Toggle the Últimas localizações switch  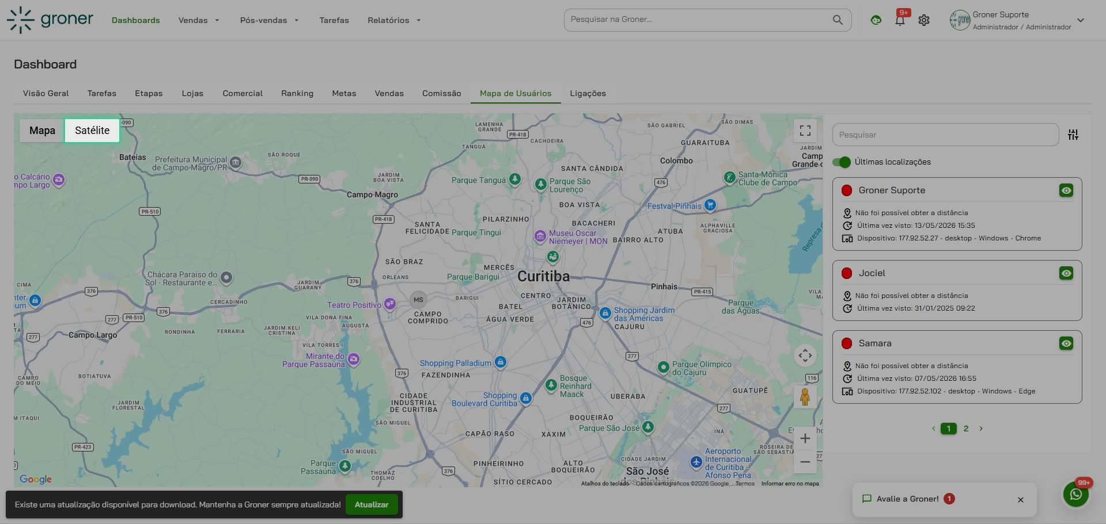842,162
